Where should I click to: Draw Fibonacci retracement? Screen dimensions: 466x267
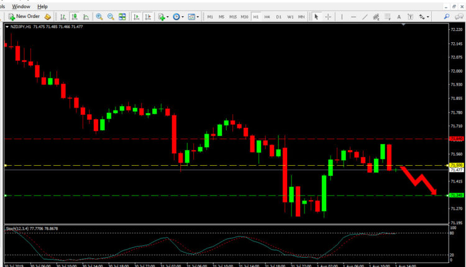[388, 17]
